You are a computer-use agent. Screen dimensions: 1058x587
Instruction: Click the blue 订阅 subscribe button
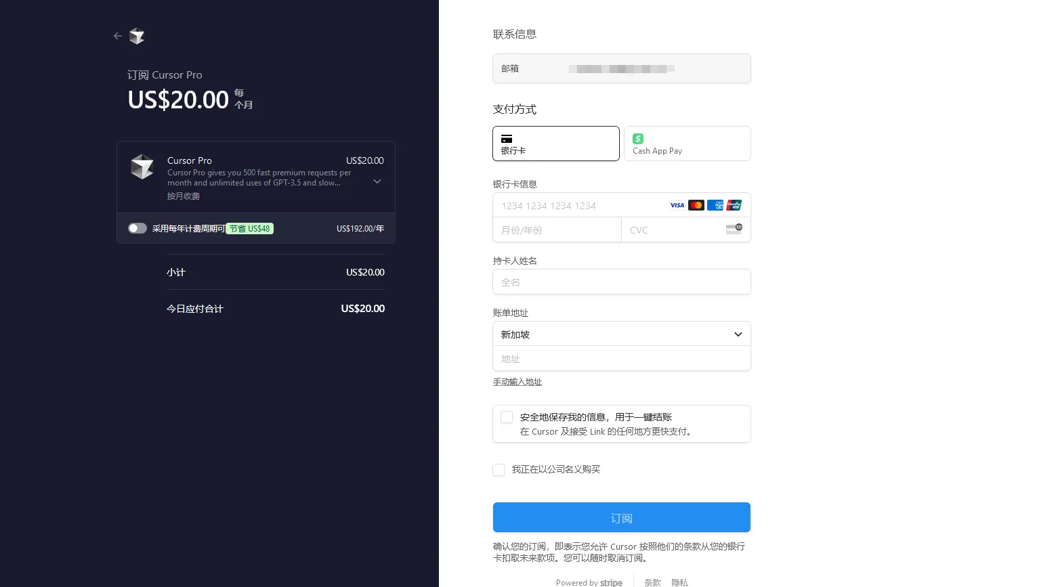click(621, 517)
